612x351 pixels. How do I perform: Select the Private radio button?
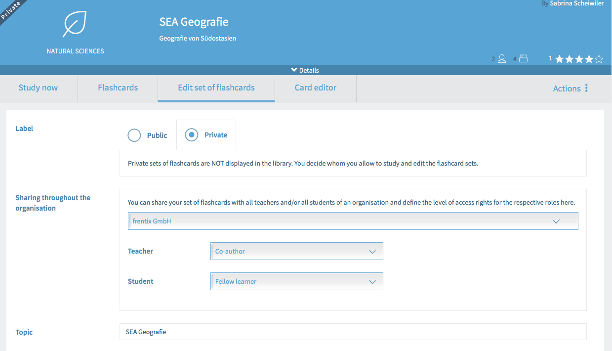pos(191,135)
